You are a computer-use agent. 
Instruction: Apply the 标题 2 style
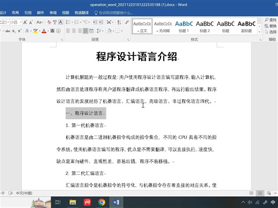coord(205,27)
